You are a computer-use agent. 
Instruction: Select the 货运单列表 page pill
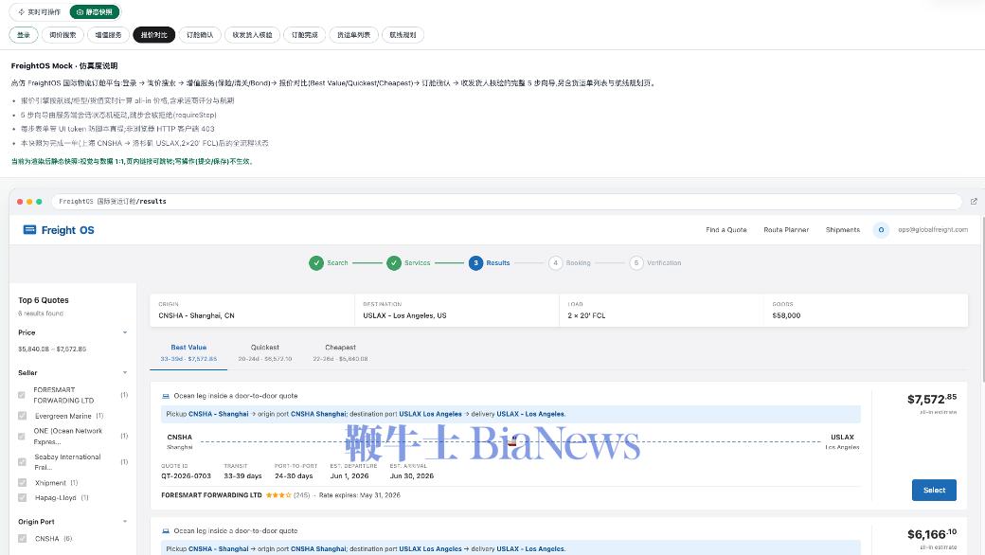353,35
